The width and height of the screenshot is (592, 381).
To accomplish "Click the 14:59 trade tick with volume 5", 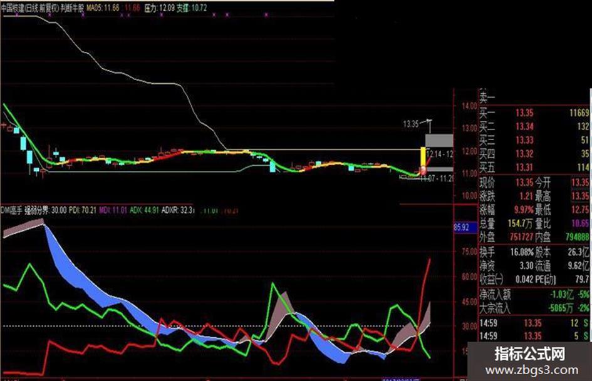I will 534,336.
